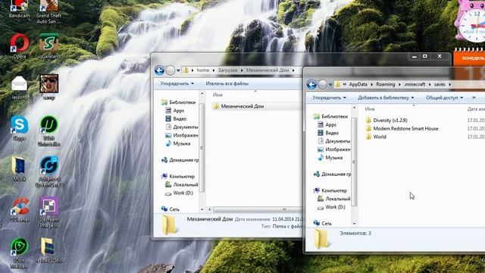
Task: Open the Squareland desktop icon
Action: [x=48, y=45]
